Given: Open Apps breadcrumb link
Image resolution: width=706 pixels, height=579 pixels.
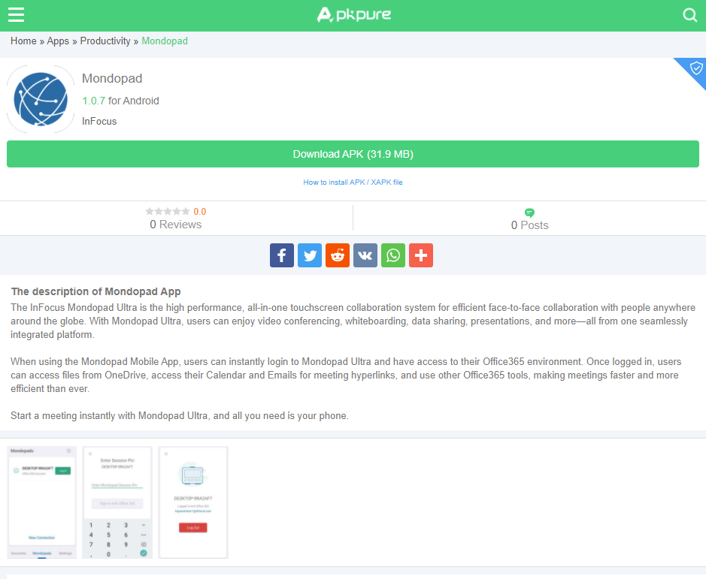Looking at the screenshot, I should click(x=58, y=41).
